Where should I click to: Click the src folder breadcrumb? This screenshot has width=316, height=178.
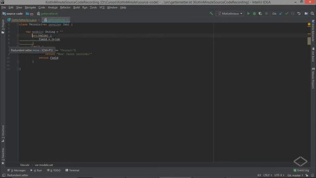point(30,14)
